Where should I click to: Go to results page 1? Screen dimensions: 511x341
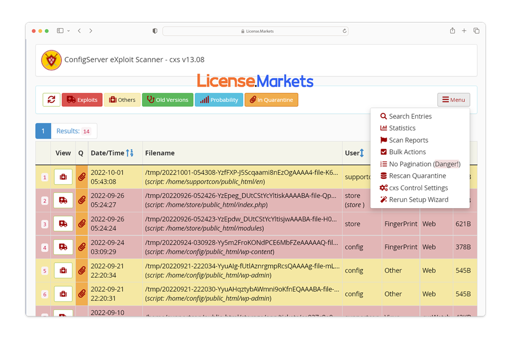(x=43, y=131)
